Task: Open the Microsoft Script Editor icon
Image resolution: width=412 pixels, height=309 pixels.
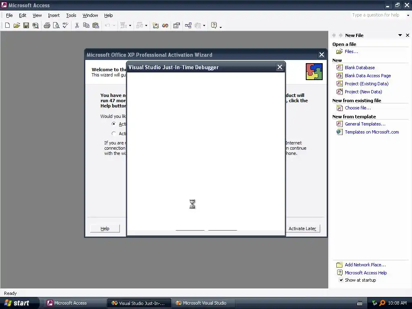Action: pos(165,25)
